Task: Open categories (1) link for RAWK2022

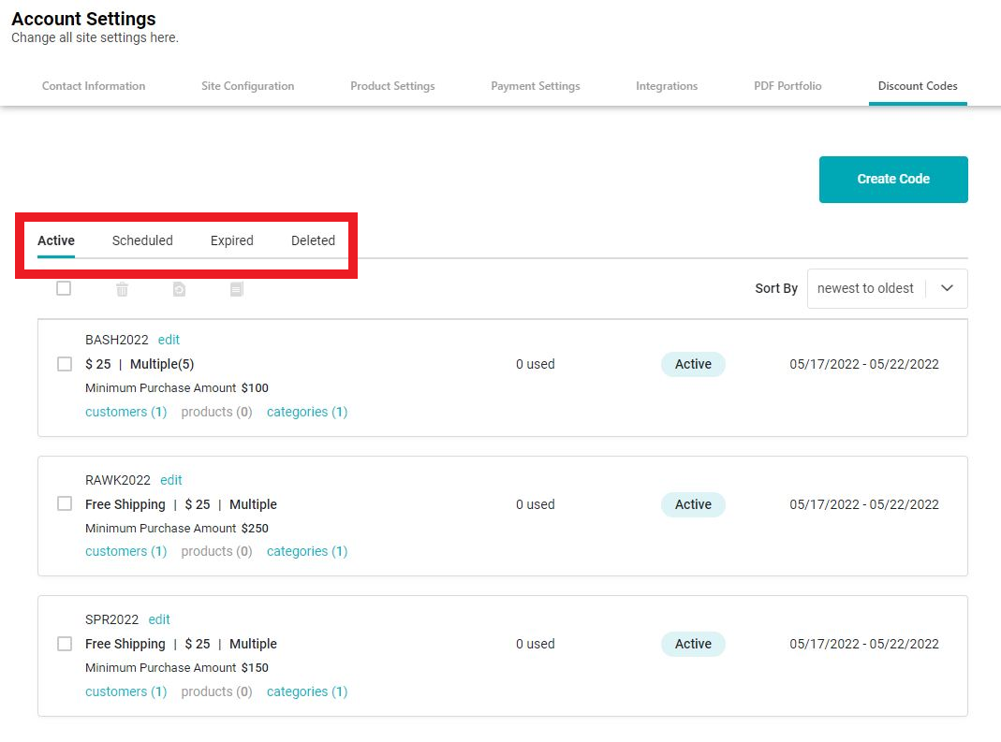Action: tap(307, 551)
